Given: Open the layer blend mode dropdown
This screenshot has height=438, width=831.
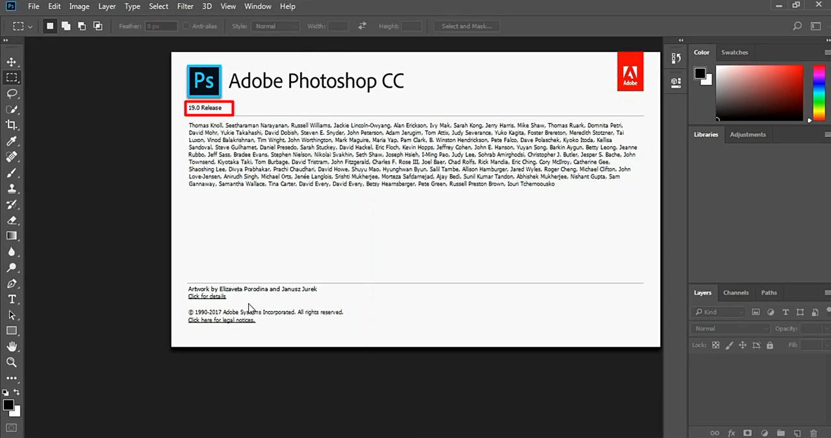Looking at the screenshot, I should click(x=731, y=328).
